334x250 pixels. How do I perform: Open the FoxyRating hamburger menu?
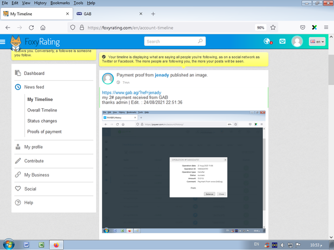coord(3,42)
